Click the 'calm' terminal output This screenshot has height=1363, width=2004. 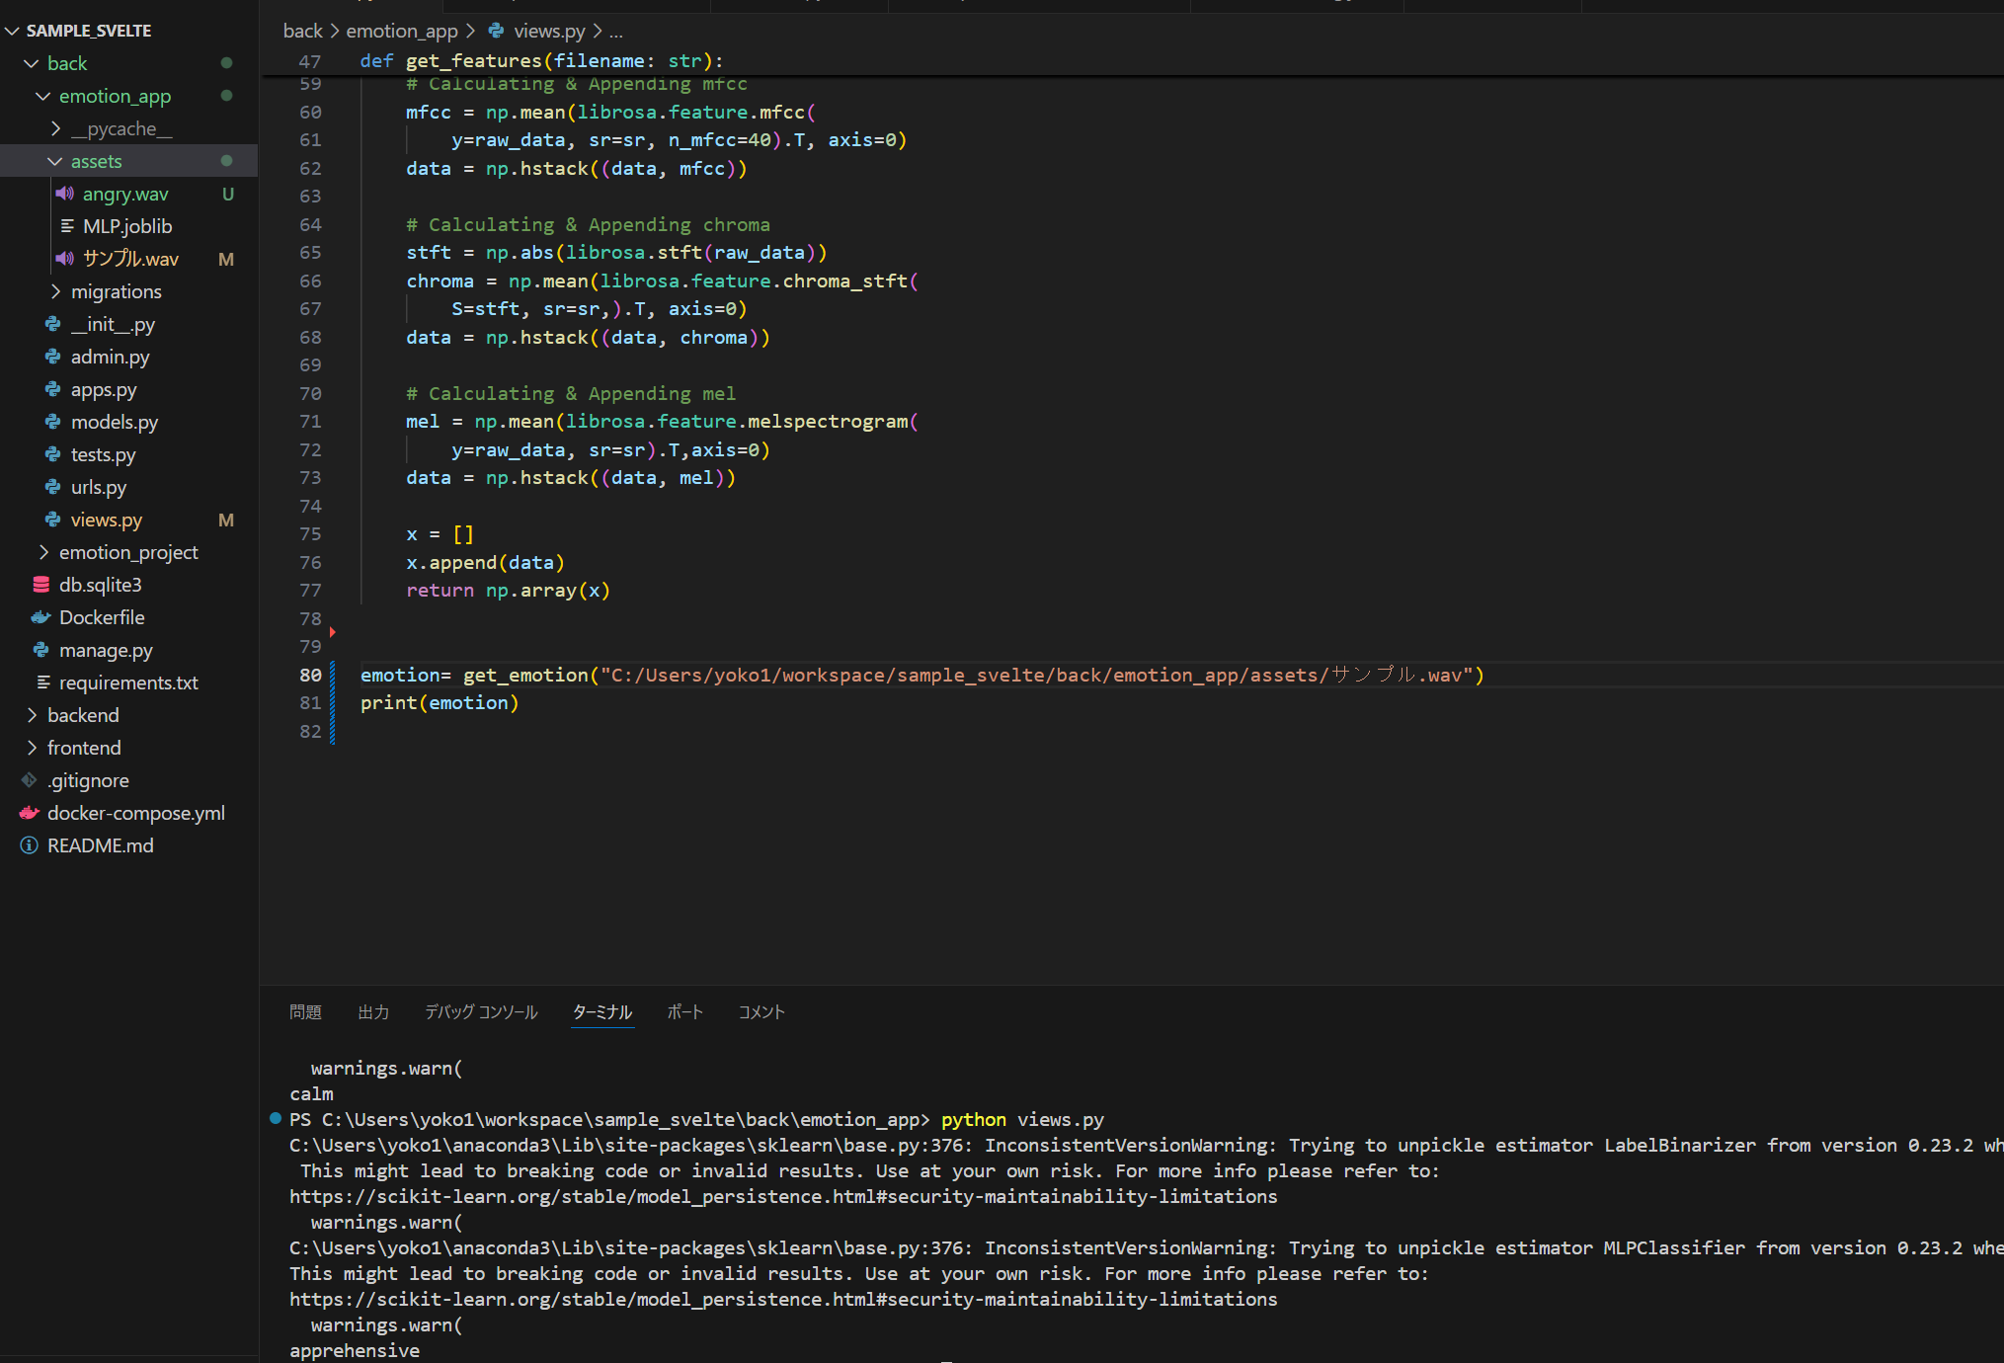coord(311,1093)
